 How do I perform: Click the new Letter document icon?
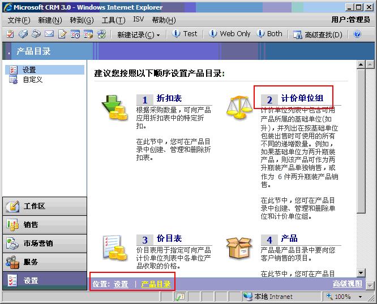click(x=62, y=34)
